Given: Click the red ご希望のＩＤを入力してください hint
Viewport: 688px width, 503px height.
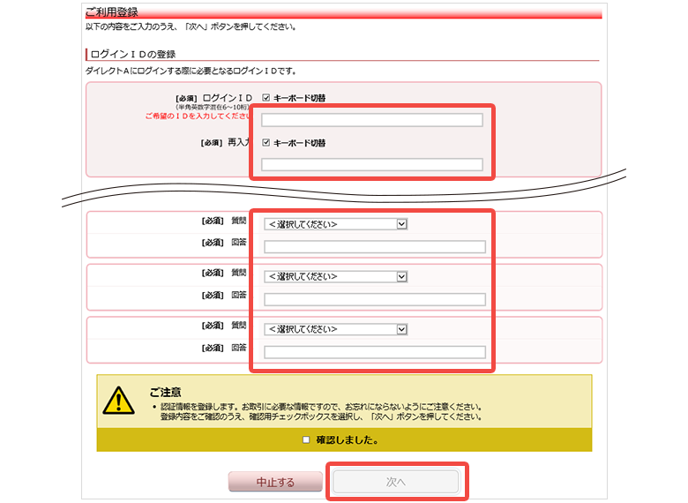Looking at the screenshot, I should click(198, 116).
